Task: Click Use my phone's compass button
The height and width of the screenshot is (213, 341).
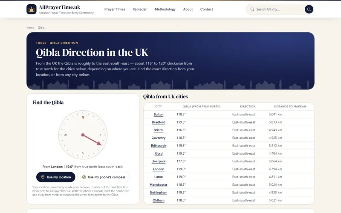Action: 104,177
